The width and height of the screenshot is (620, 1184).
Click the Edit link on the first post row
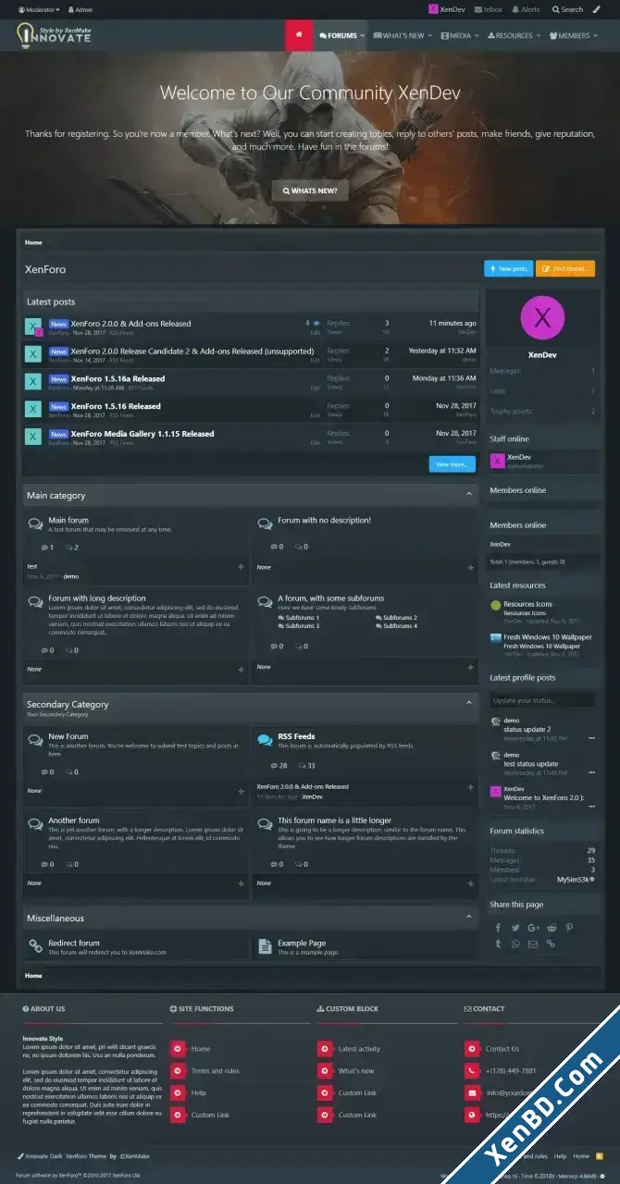pyautogui.click(x=316, y=333)
